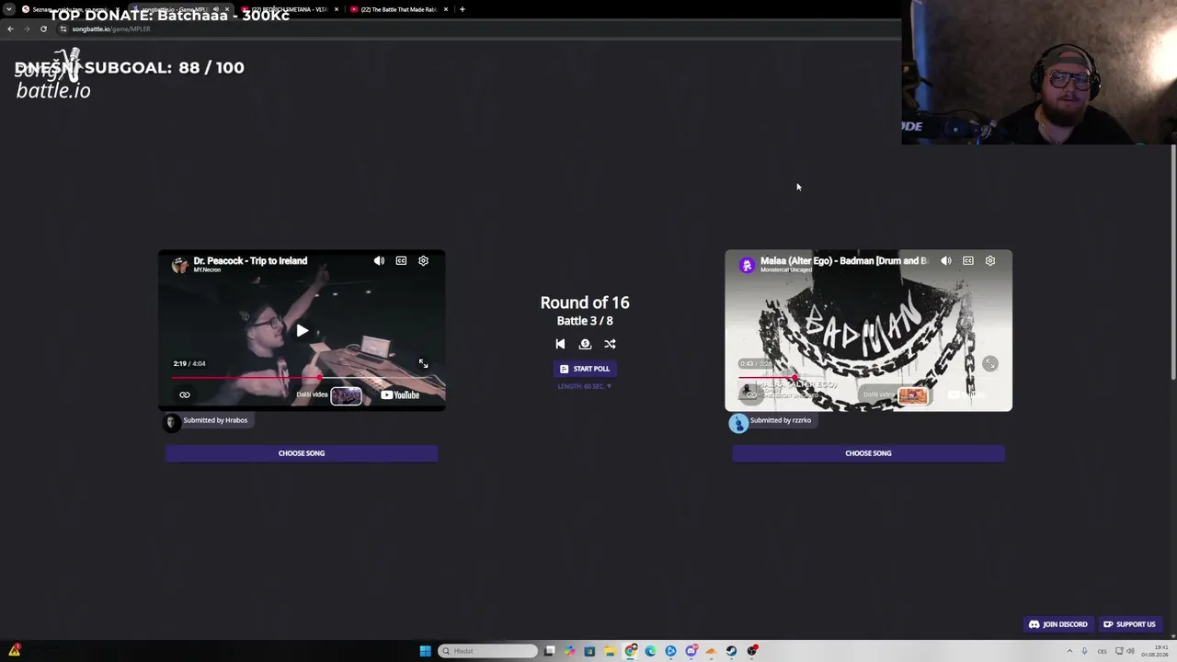Close the songbattle.io browser tab
The width and height of the screenshot is (1177, 662).
click(227, 9)
